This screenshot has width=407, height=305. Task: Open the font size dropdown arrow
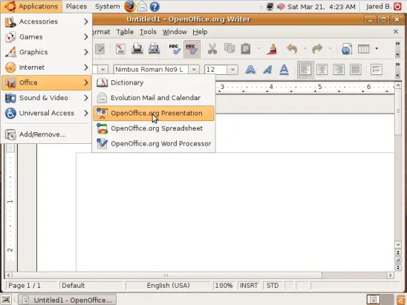(232, 70)
